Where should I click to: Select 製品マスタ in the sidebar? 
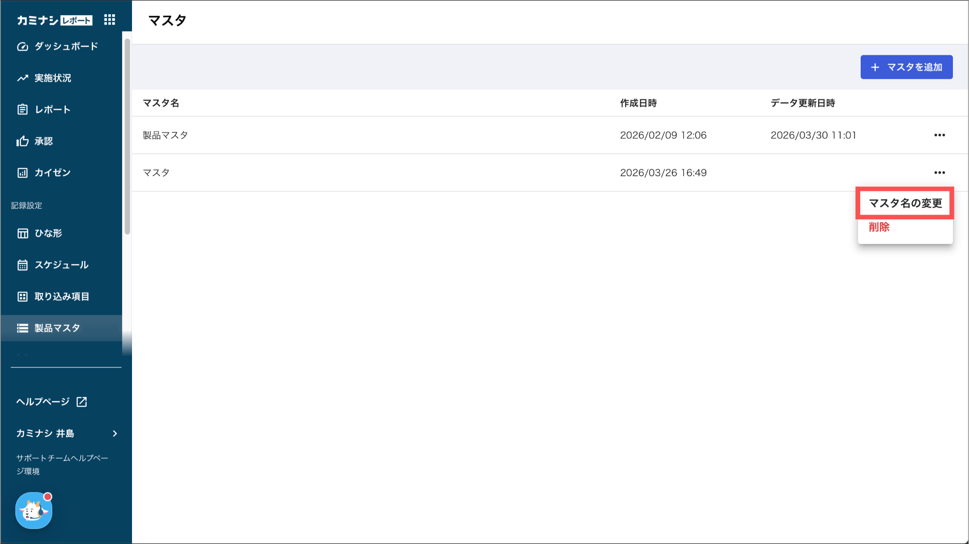tap(57, 328)
